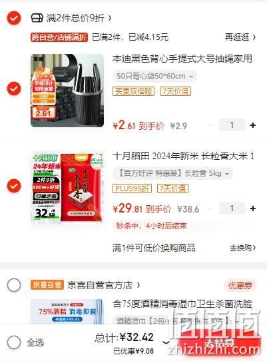
Task: Open the 50只背心袋50*60cm spec dropdown
Action: pos(154,76)
